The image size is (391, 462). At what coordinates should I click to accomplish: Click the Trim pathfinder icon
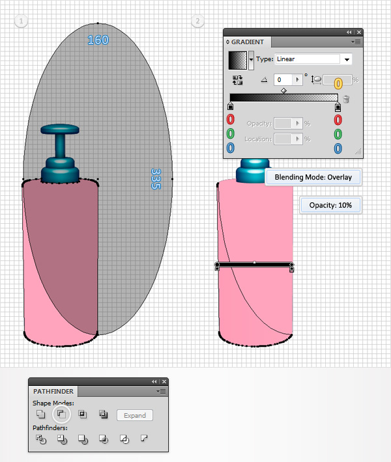coord(62,439)
